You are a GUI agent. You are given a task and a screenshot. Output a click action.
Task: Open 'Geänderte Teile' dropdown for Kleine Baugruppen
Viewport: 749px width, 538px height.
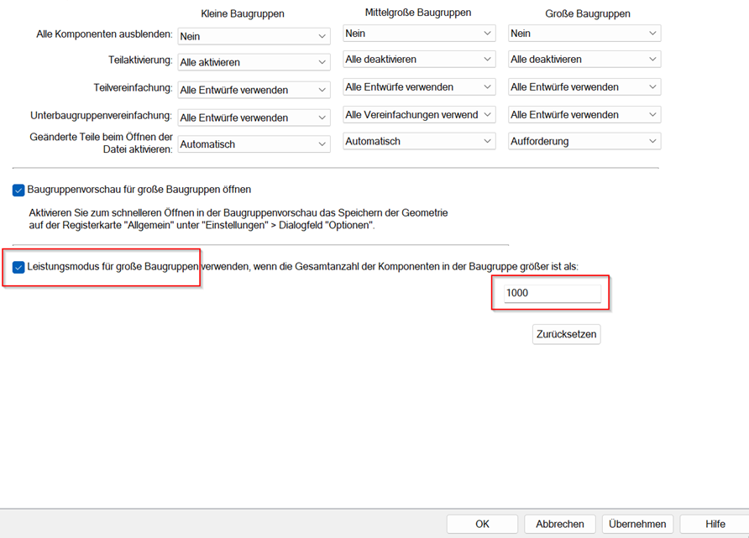254,144
